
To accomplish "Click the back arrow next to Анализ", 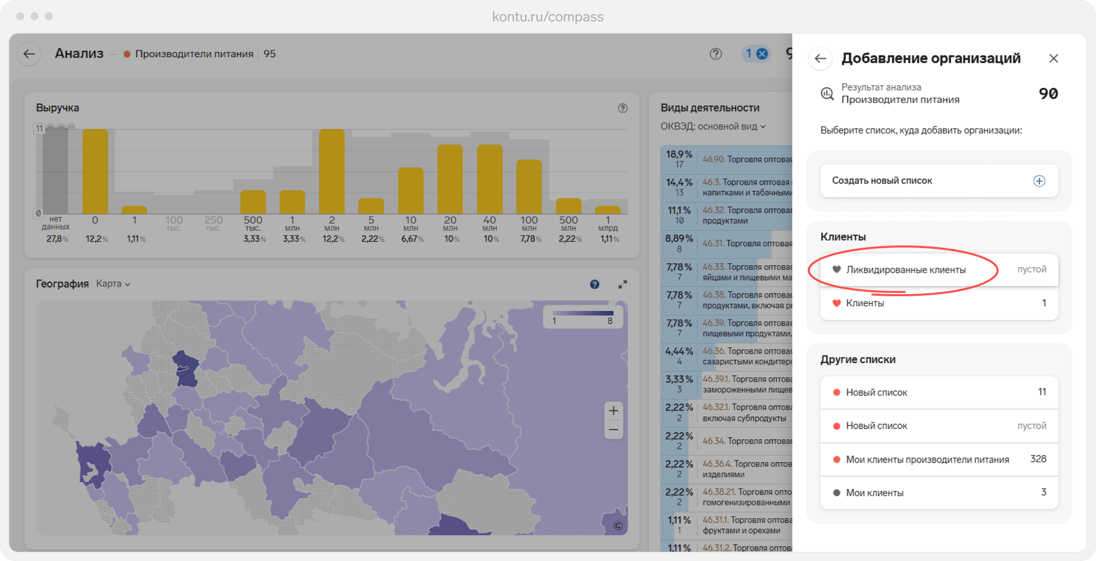I will (29, 54).
